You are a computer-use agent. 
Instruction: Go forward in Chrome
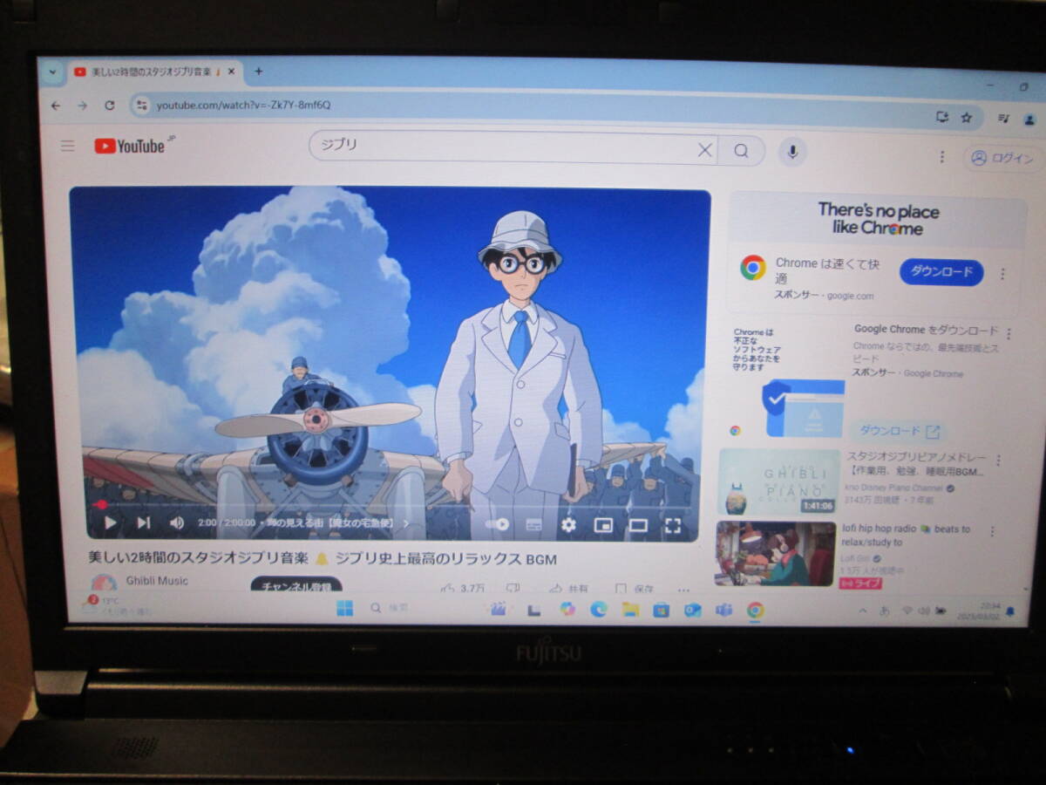(82, 105)
